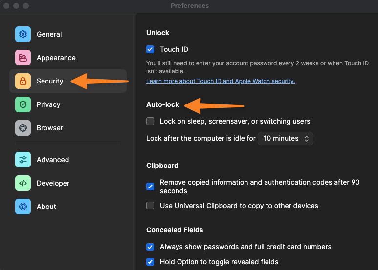Enable Lock on sleep, screensaver, or switching users
Viewport: 378px width, 270px height.
click(150, 121)
